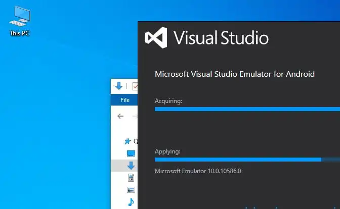The height and width of the screenshot is (209, 340).
Task: Click the Microsoft Visual Studio Emulator for Android title
Action: [x=235, y=74]
